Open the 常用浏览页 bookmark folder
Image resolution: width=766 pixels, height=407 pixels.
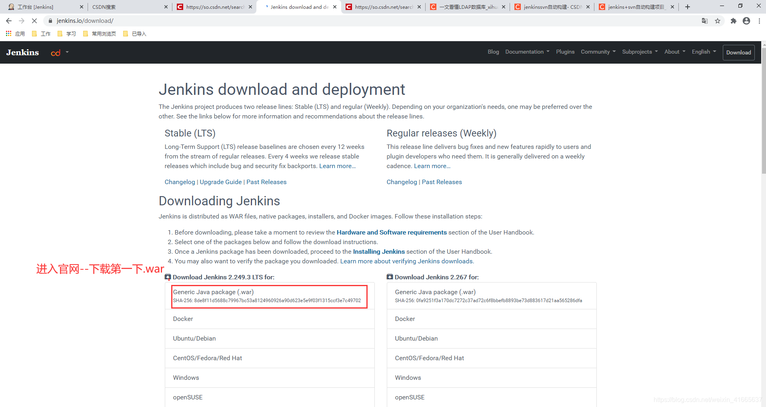click(100, 34)
